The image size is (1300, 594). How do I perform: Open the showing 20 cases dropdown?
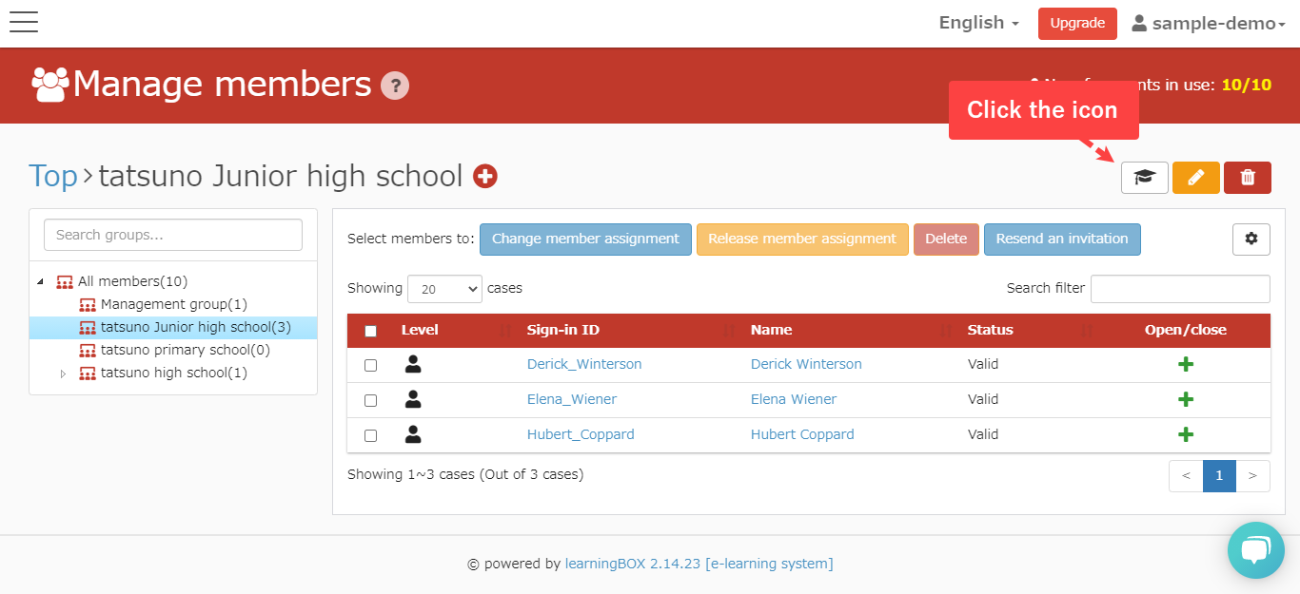[444, 289]
